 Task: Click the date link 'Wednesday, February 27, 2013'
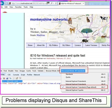[x=59, y=58]
